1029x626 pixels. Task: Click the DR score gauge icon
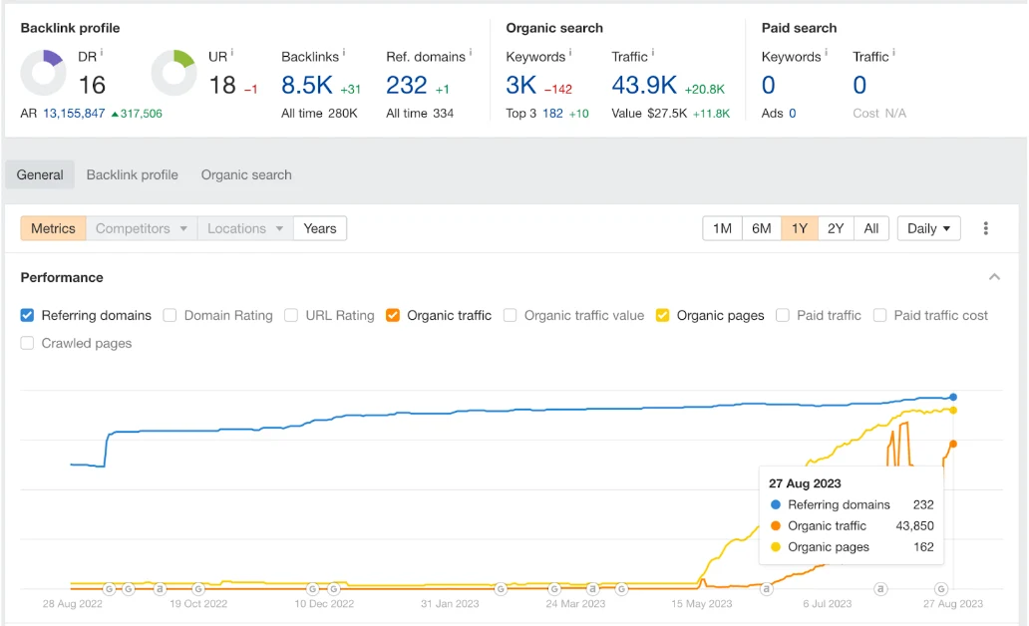[42, 71]
